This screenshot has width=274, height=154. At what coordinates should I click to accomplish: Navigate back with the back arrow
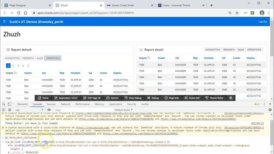(x=5, y=13)
